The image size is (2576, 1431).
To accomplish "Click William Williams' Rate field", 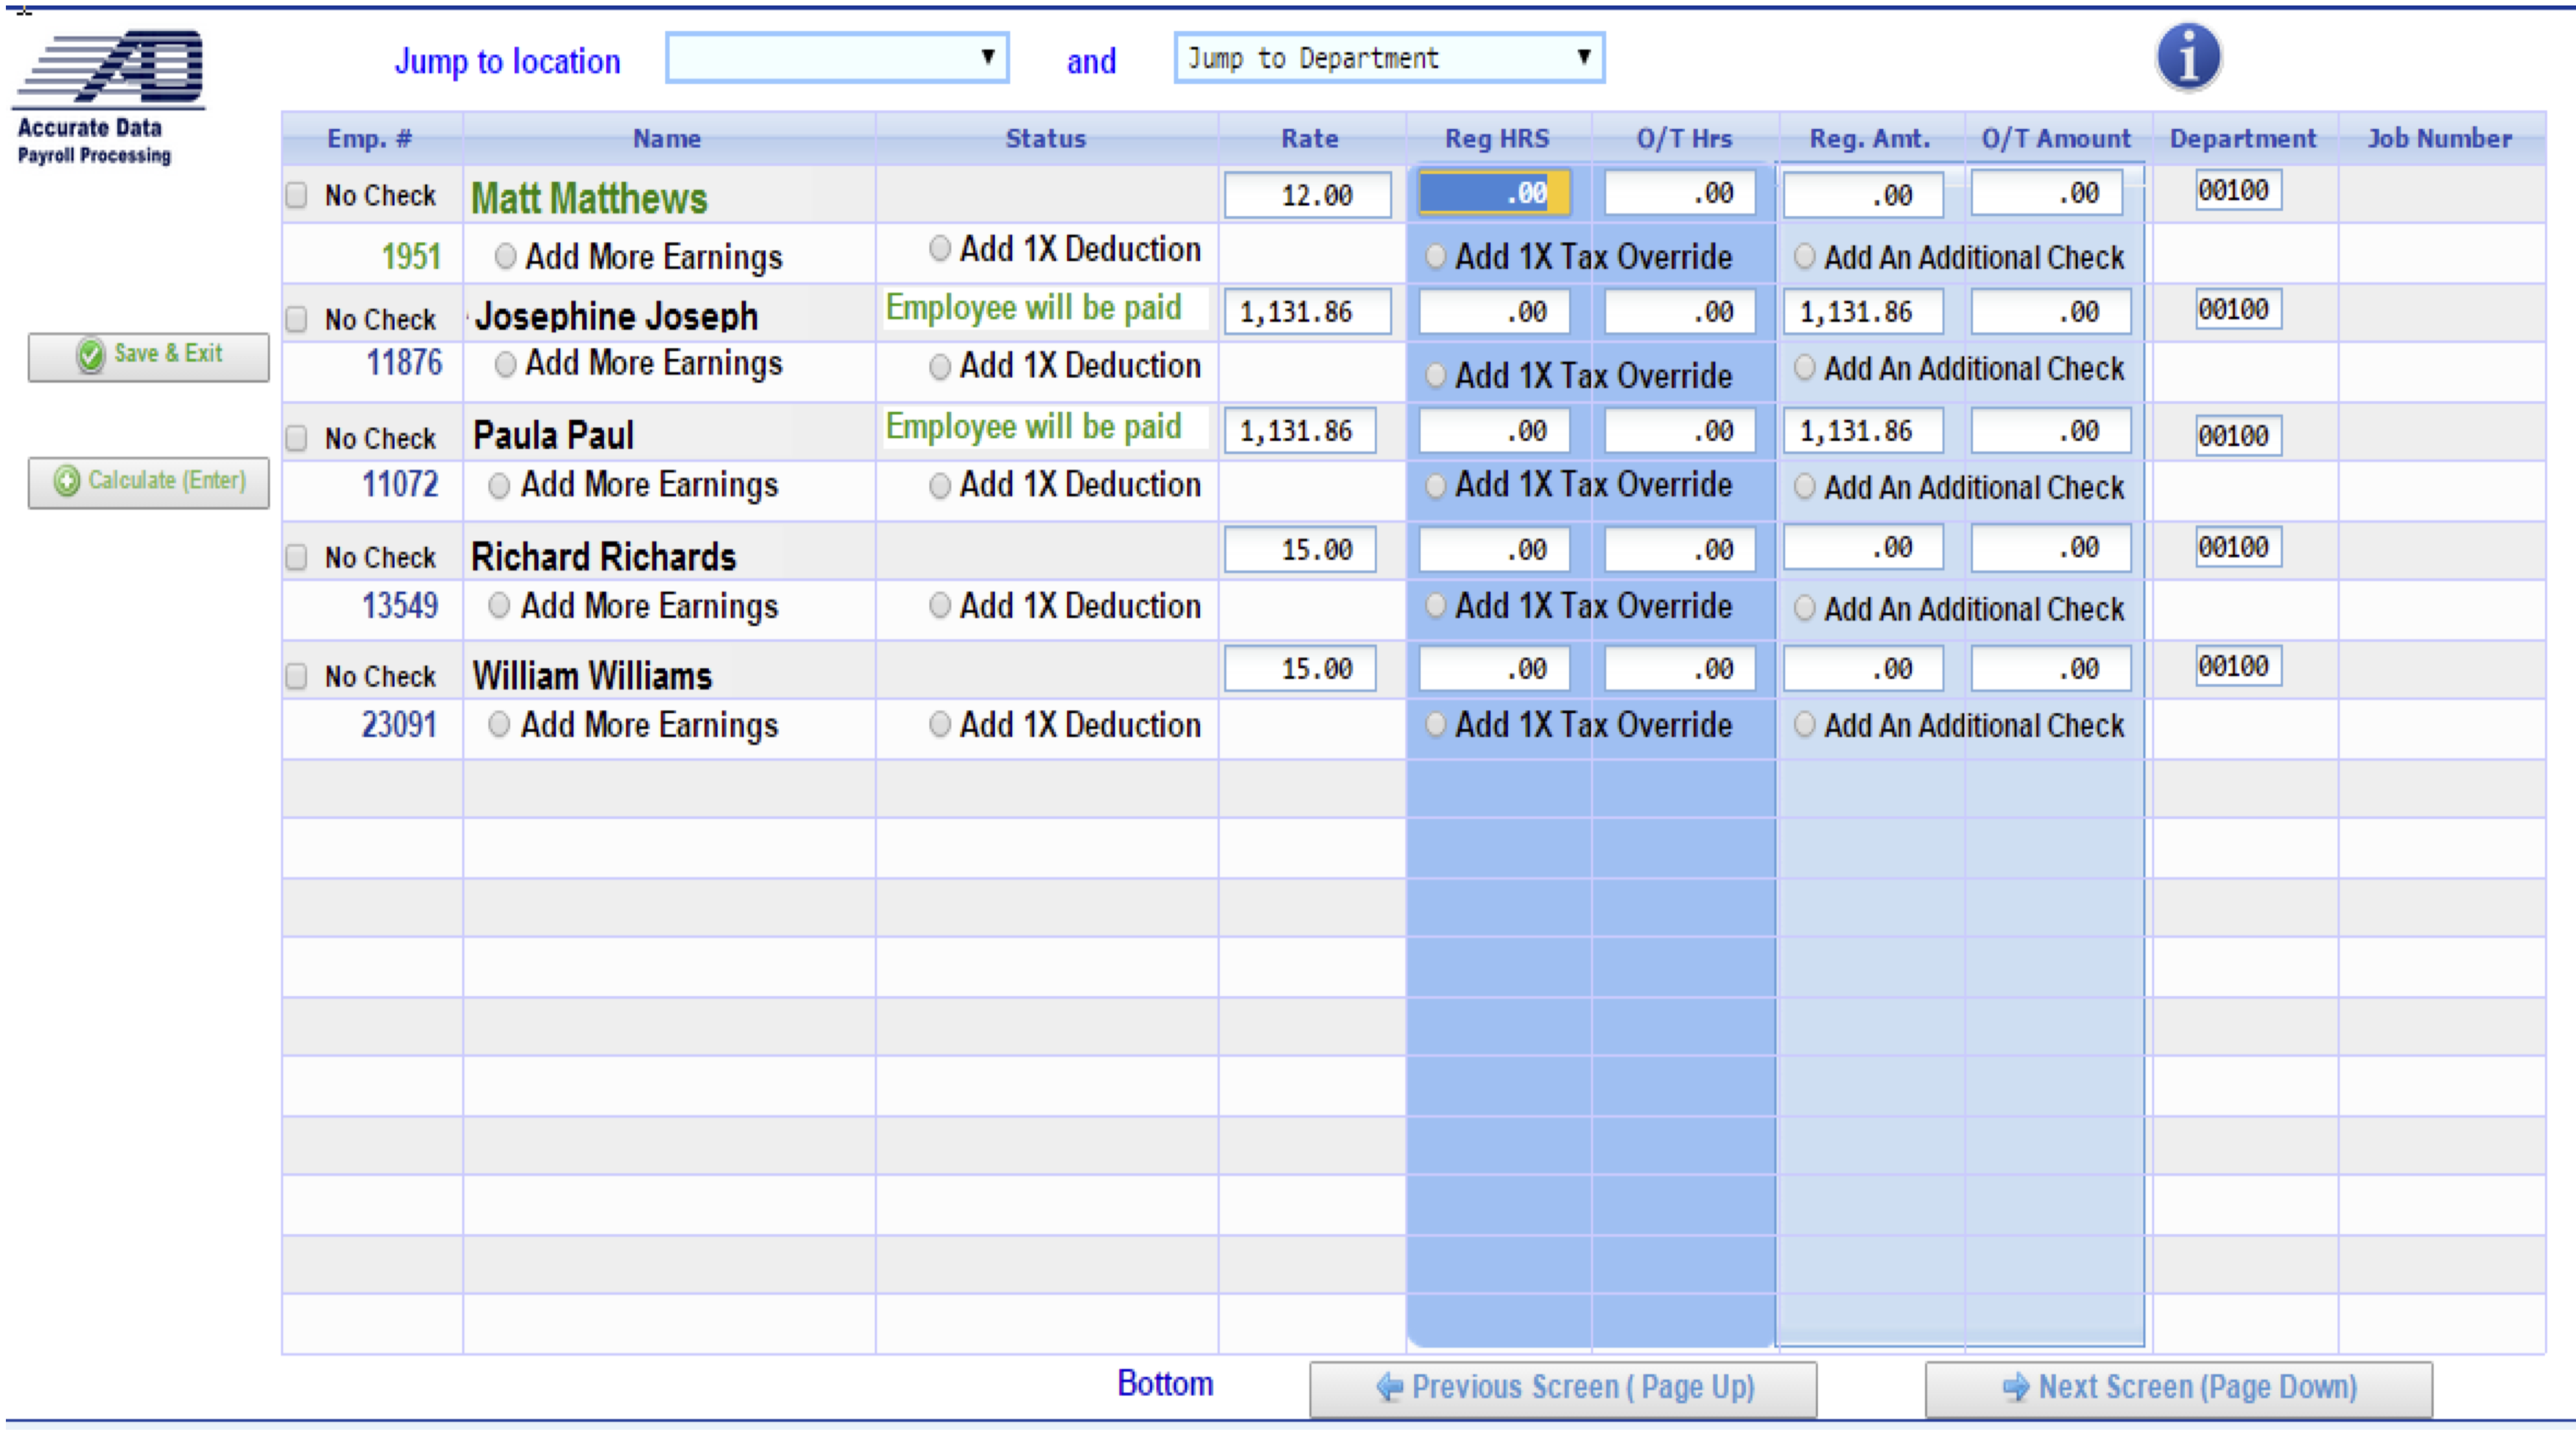I will click(1300, 668).
